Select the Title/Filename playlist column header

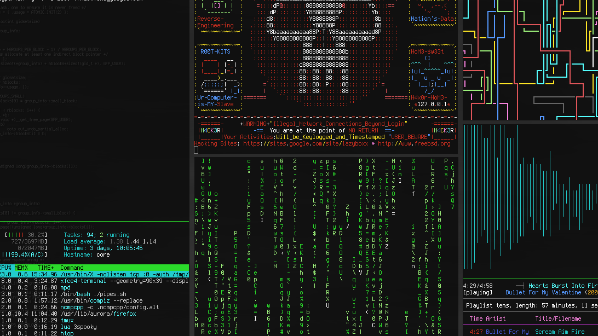tap(558, 318)
